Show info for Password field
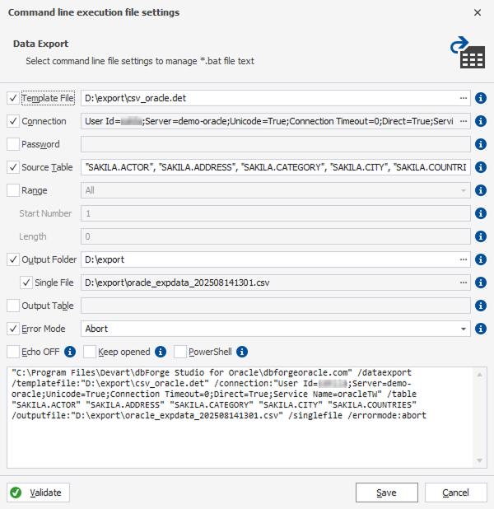494x509 pixels. click(480, 144)
